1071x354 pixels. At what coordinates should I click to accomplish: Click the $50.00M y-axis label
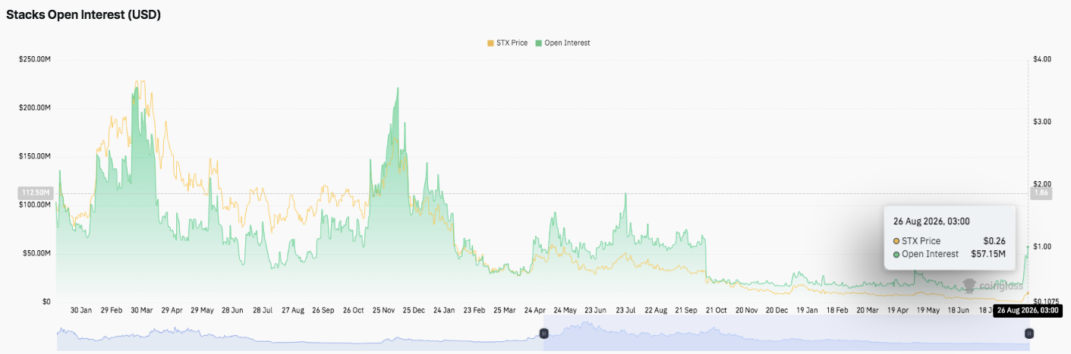(36, 253)
